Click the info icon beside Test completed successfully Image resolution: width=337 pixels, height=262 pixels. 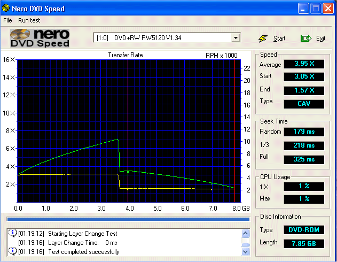coord(13,252)
